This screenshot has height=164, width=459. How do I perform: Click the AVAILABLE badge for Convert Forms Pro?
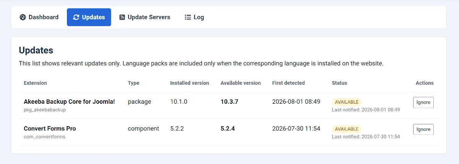coord(347,129)
